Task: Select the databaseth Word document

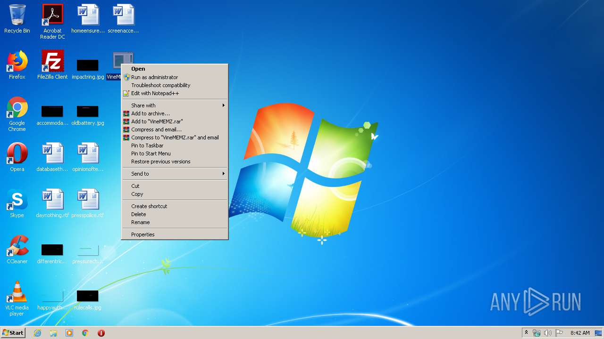Action: click(x=52, y=157)
